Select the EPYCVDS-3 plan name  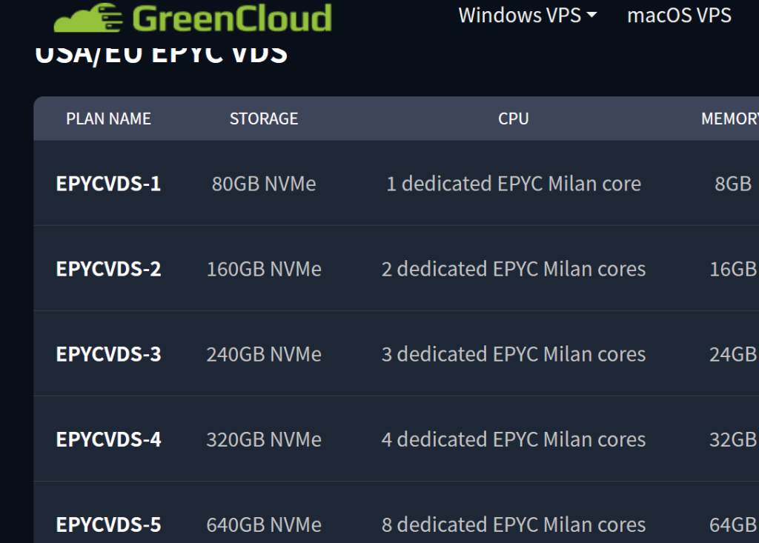pyautogui.click(x=108, y=354)
